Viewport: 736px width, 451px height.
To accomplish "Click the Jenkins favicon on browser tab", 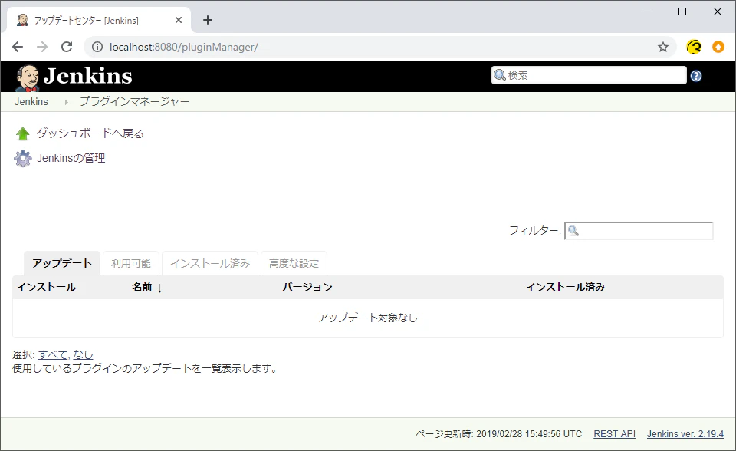I will click(22, 20).
